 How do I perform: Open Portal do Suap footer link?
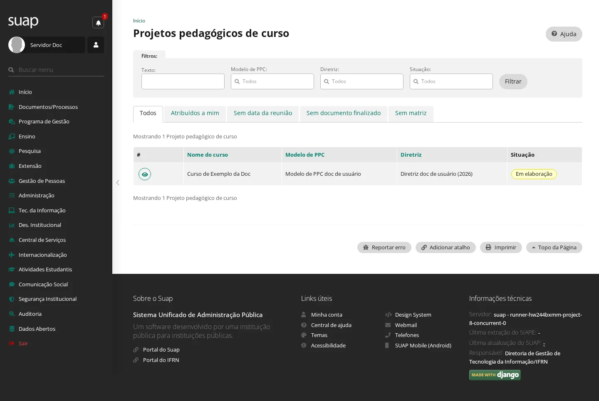coord(161,350)
